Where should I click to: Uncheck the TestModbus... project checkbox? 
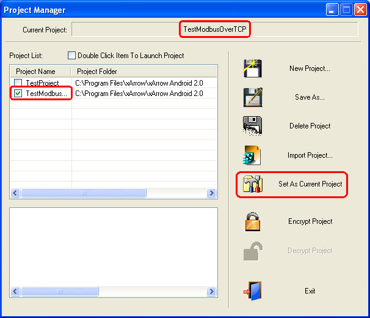[x=18, y=94]
